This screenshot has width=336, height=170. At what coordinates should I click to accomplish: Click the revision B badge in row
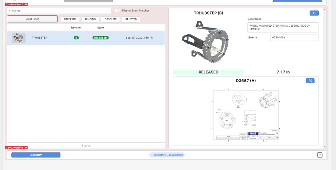coord(76,38)
